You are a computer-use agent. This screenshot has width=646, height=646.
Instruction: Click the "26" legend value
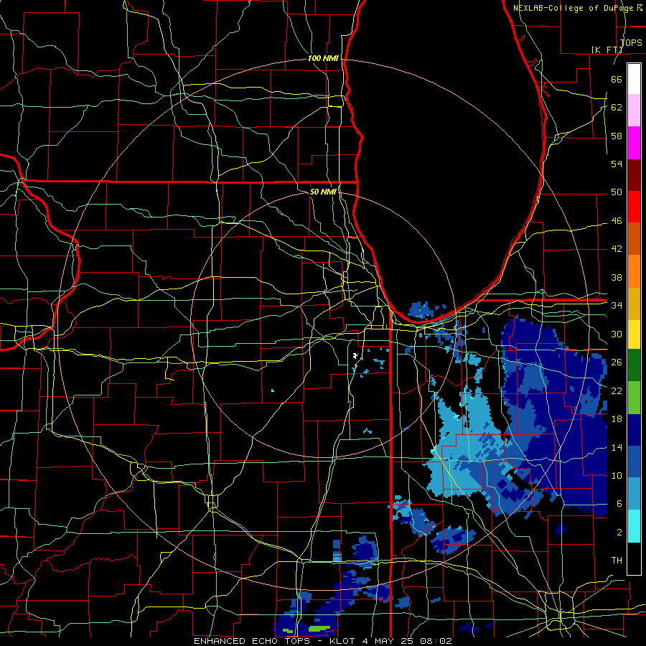coord(617,362)
